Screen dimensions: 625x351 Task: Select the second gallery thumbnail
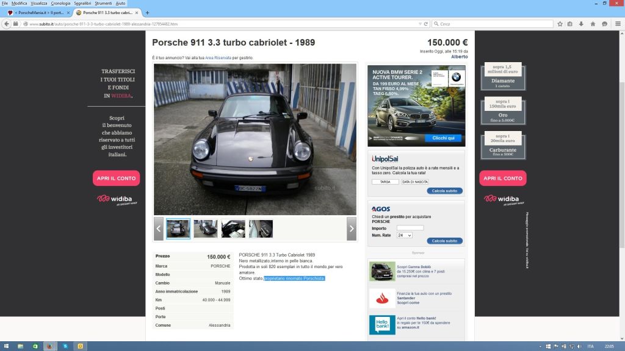[x=206, y=229]
